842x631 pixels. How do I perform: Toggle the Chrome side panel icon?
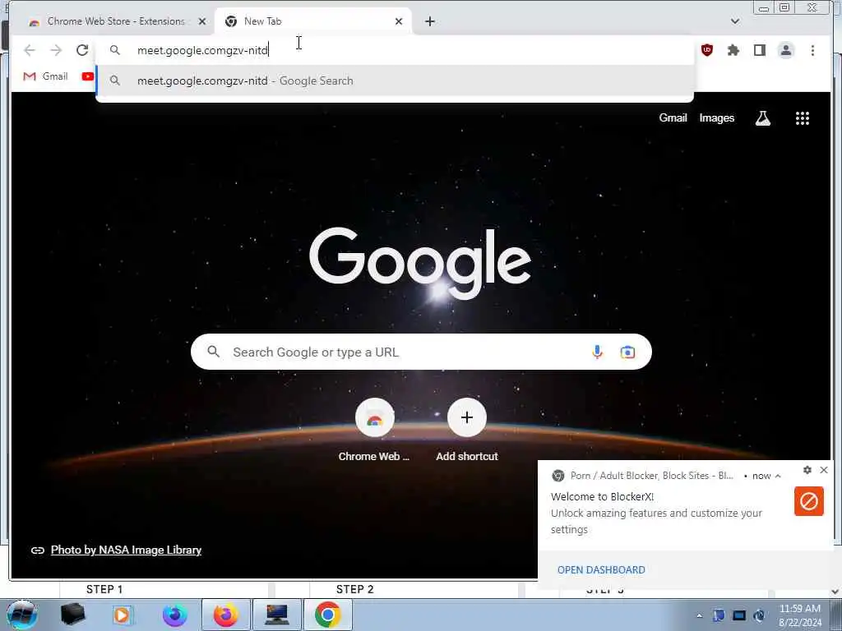(759, 50)
